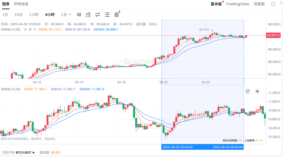Select the TradingView chart version
The width and height of the screenshot is (283, 159).
tap(237, 4)
